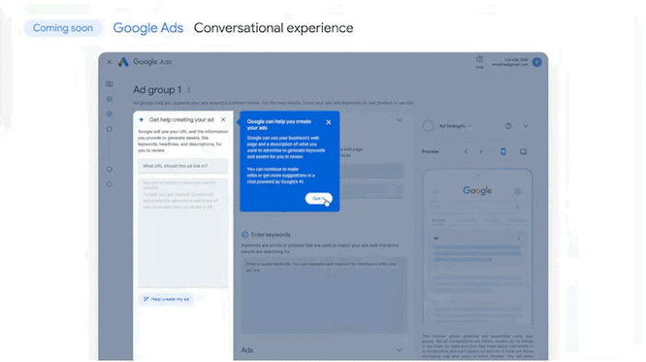Select the first checked sidebar step

coord(109,99)
